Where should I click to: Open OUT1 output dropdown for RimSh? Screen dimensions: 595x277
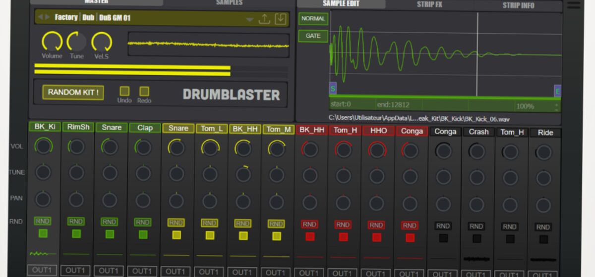(75, 271)
